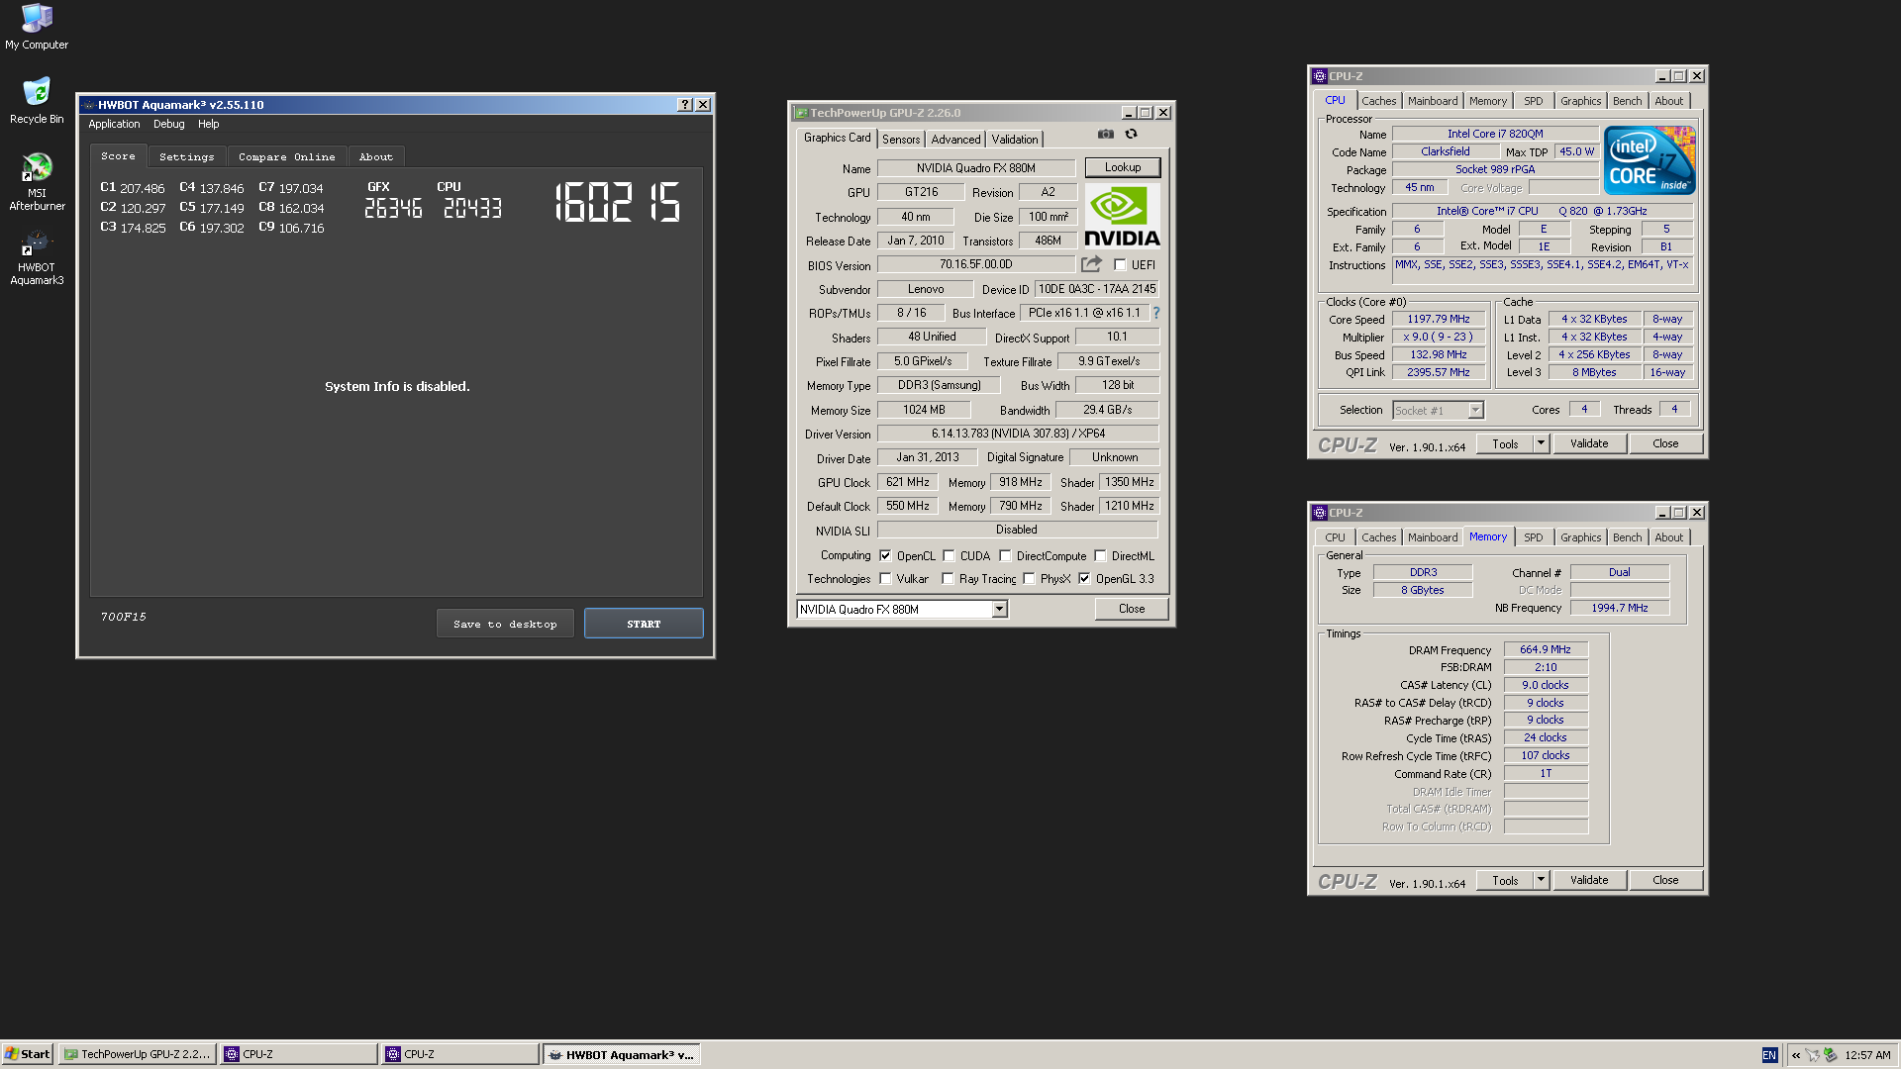The height and width of the screenshot is (1069, 1901).
Task: Click the safely remove hardware tray icon
Action: [1830, 1055]
